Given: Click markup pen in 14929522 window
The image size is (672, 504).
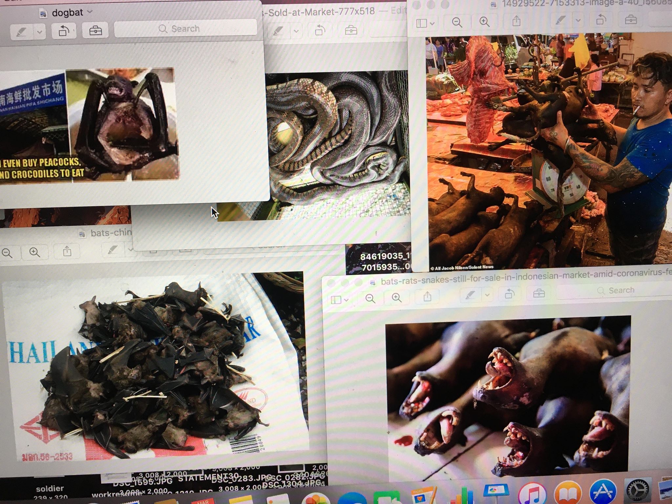Looking at the screenshot, I should click(x=560, y=20).
